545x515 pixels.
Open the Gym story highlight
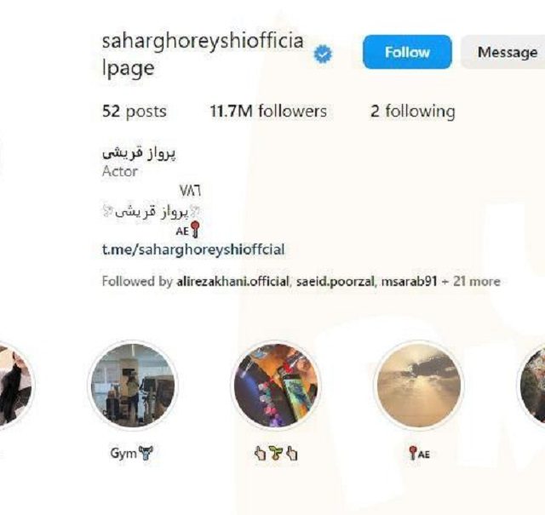pyautogui.click(x=133, y=385)
